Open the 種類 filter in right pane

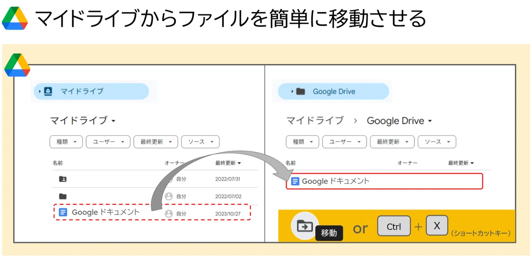[x=303, y=142]
